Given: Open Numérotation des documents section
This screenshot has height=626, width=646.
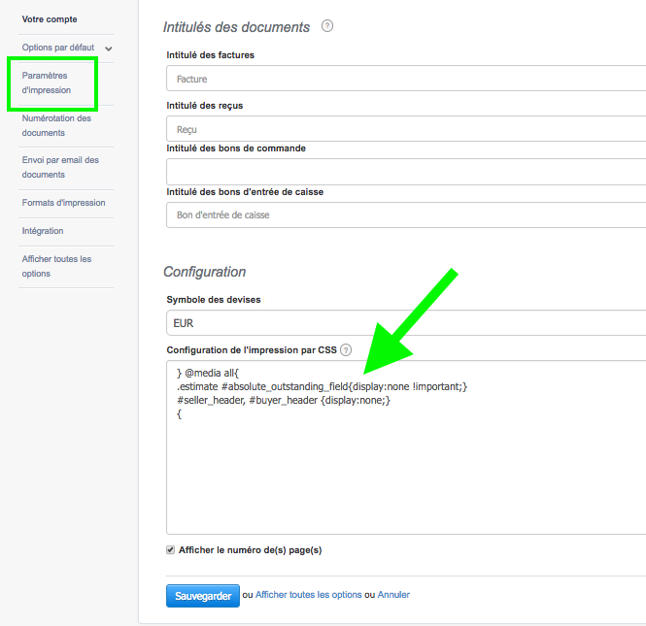Looking at the screenshot, I should point(56,125).
